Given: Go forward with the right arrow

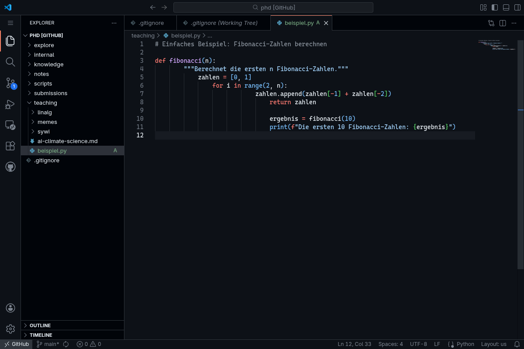Looking at the screenshot, I should (164, 7).
